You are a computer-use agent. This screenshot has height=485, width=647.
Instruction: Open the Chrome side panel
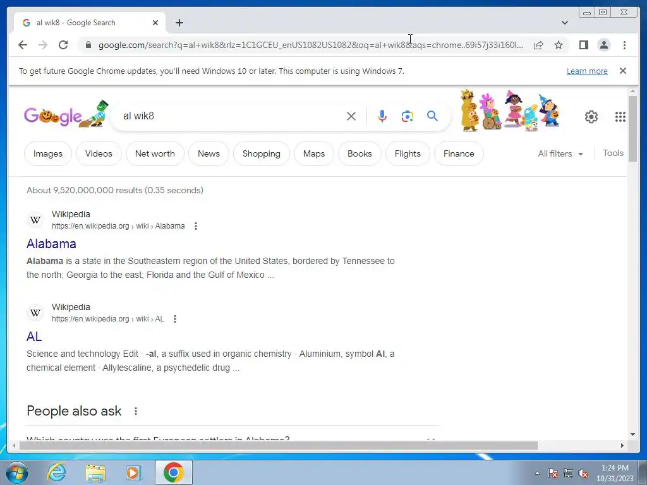click(583, 45)
